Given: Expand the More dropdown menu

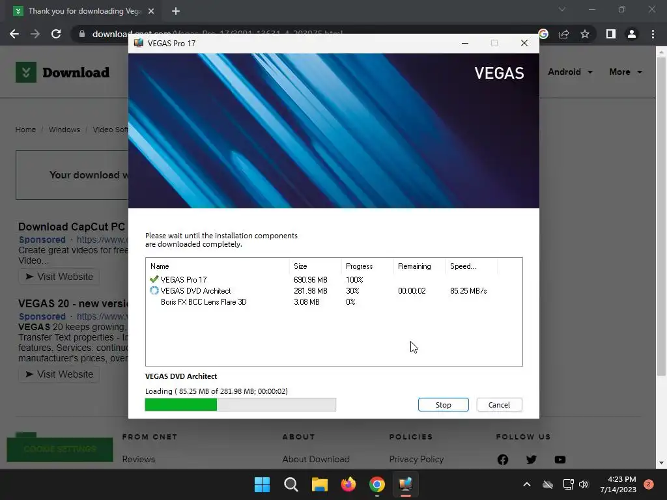Looking at the screenshot, I should 625,72.
